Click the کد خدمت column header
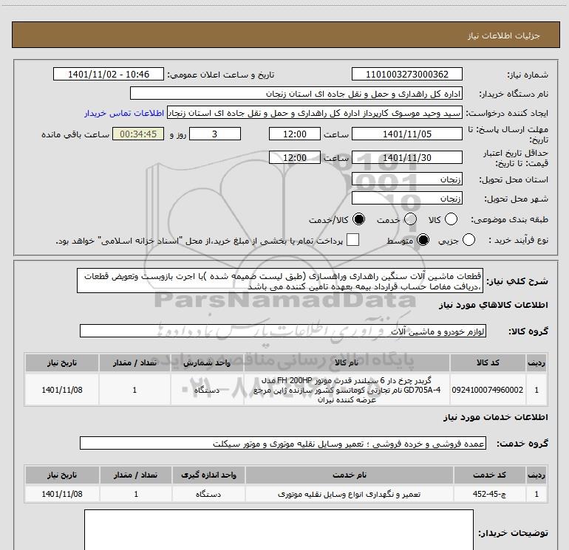 [489, 475]
